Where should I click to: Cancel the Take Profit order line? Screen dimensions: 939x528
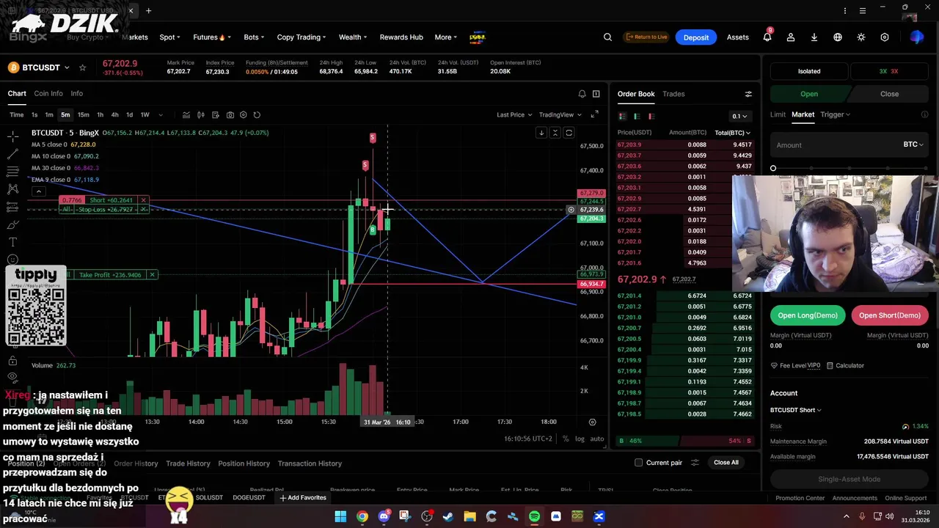coord(152,275)
